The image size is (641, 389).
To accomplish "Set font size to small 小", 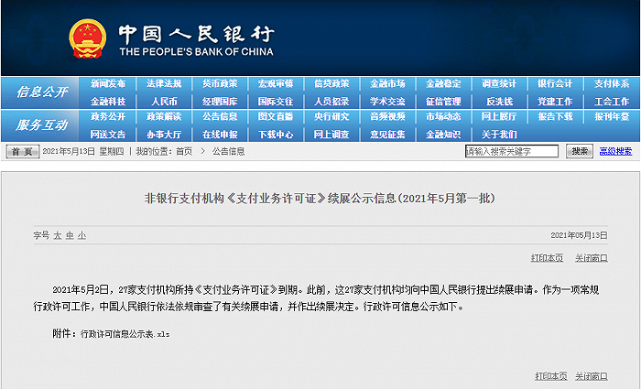I will coord(81,236).
